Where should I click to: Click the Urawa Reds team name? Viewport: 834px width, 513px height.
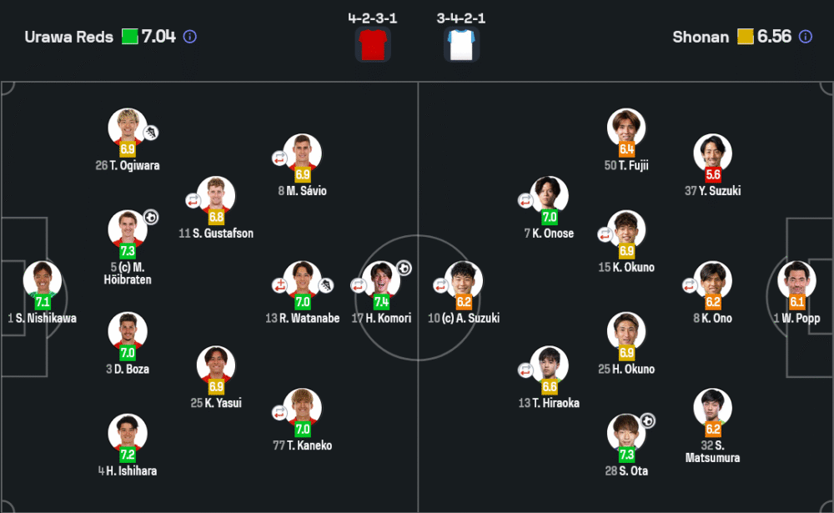(x=68, y=37)
